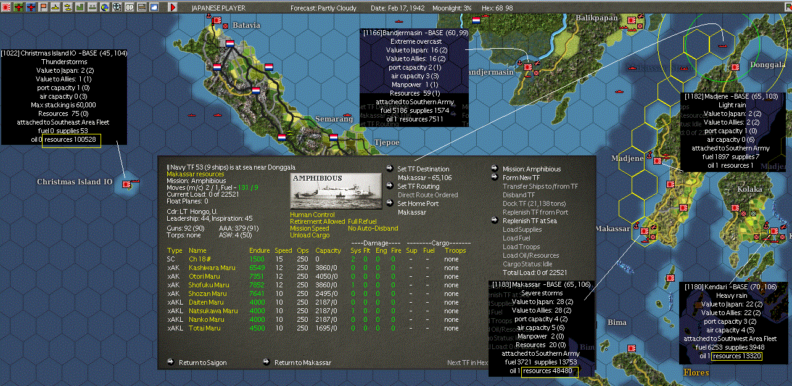Screen dimensions: 792x386
Task: Select the Makassar base icon on the map
Action: tap(645, 230)
